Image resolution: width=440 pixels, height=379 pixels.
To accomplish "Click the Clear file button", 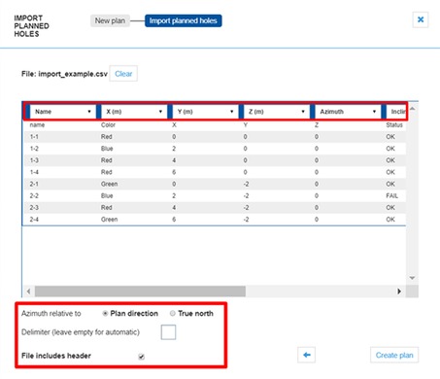I will [x=123, y=74].
